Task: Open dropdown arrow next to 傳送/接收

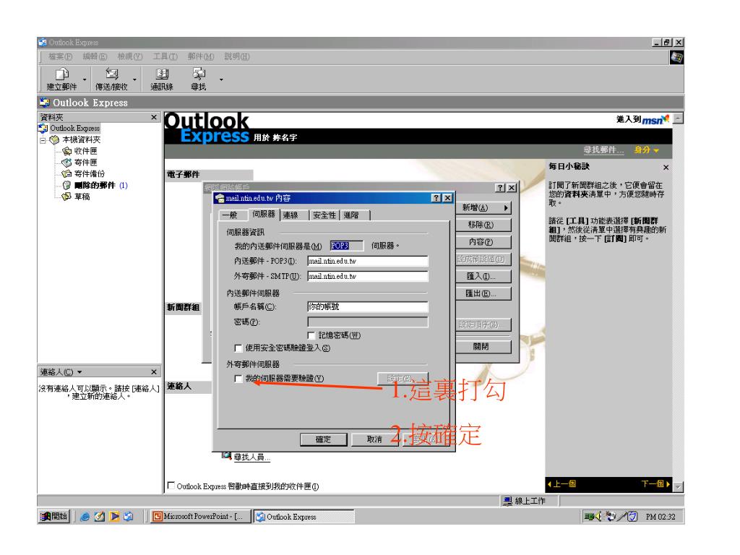Action: [135, 79]
